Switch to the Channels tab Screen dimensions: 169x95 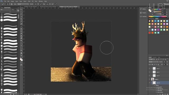pos(154,57)
